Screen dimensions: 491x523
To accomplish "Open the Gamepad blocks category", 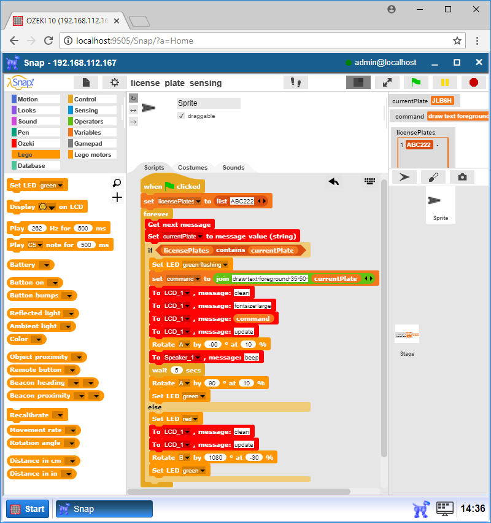I will 92,143.
